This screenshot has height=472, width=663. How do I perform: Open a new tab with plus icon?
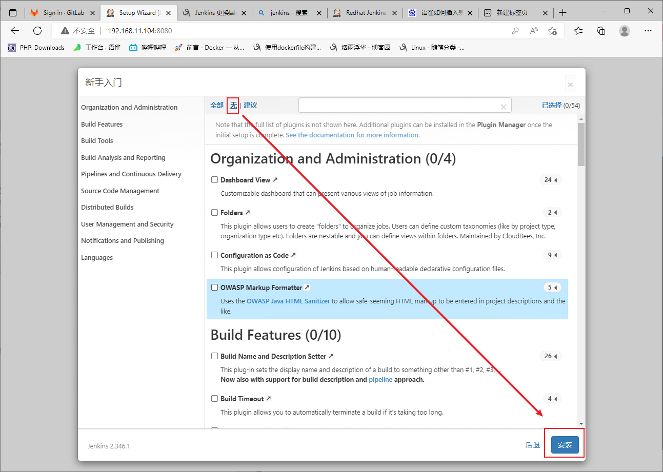click(563, 12)
